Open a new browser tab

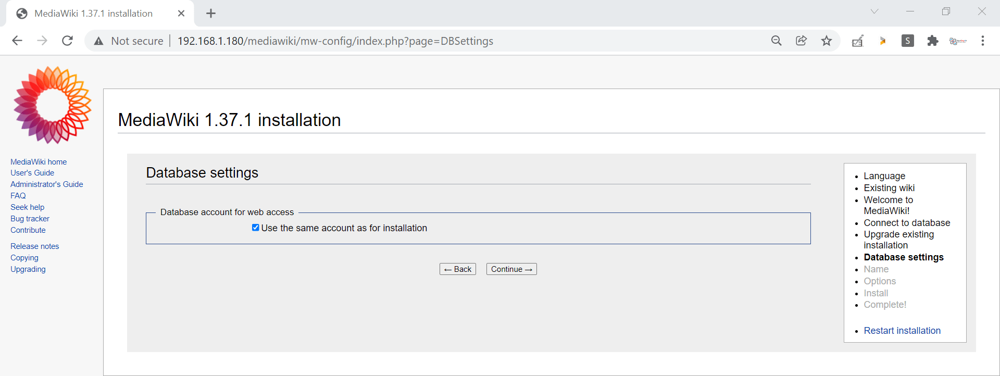click(210, 14)
